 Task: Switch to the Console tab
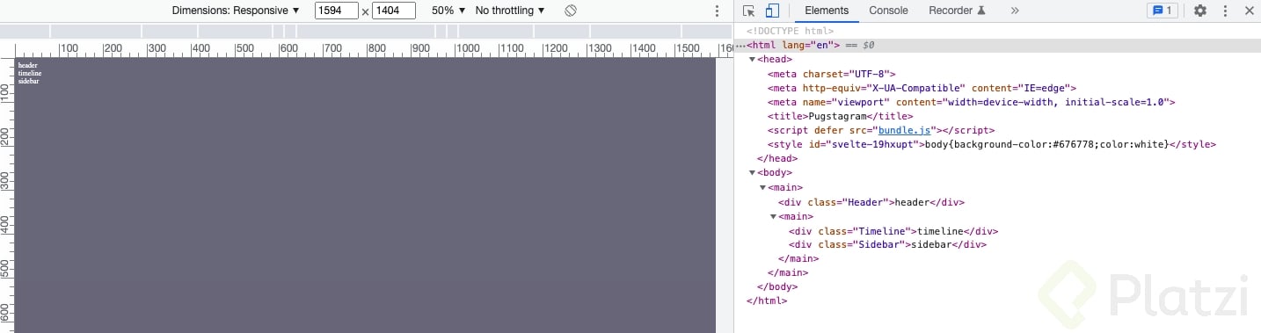click(888, 11)
